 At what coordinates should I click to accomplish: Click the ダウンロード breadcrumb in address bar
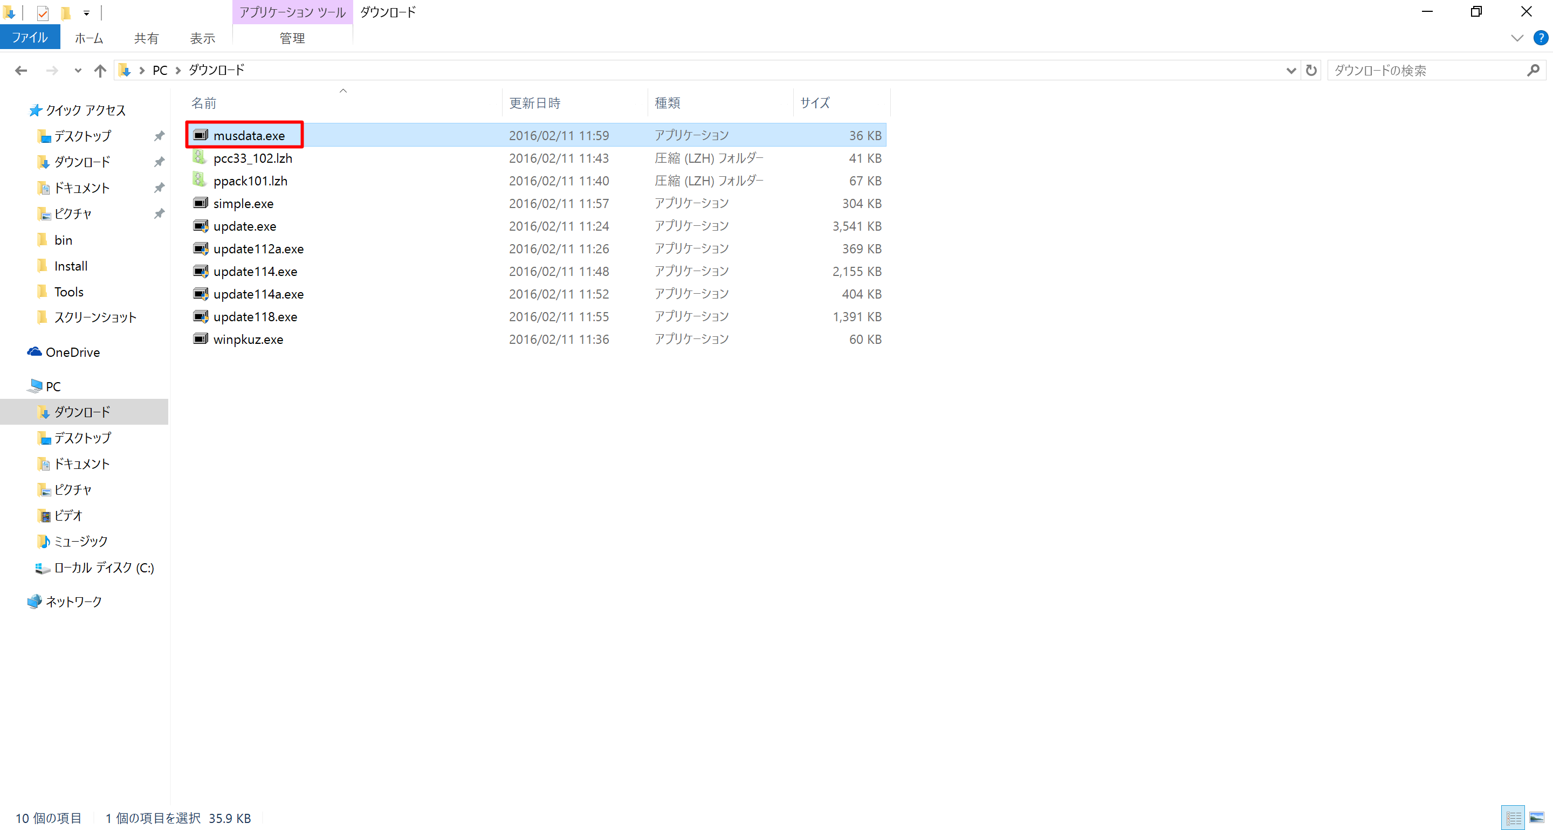coord(216,70)
